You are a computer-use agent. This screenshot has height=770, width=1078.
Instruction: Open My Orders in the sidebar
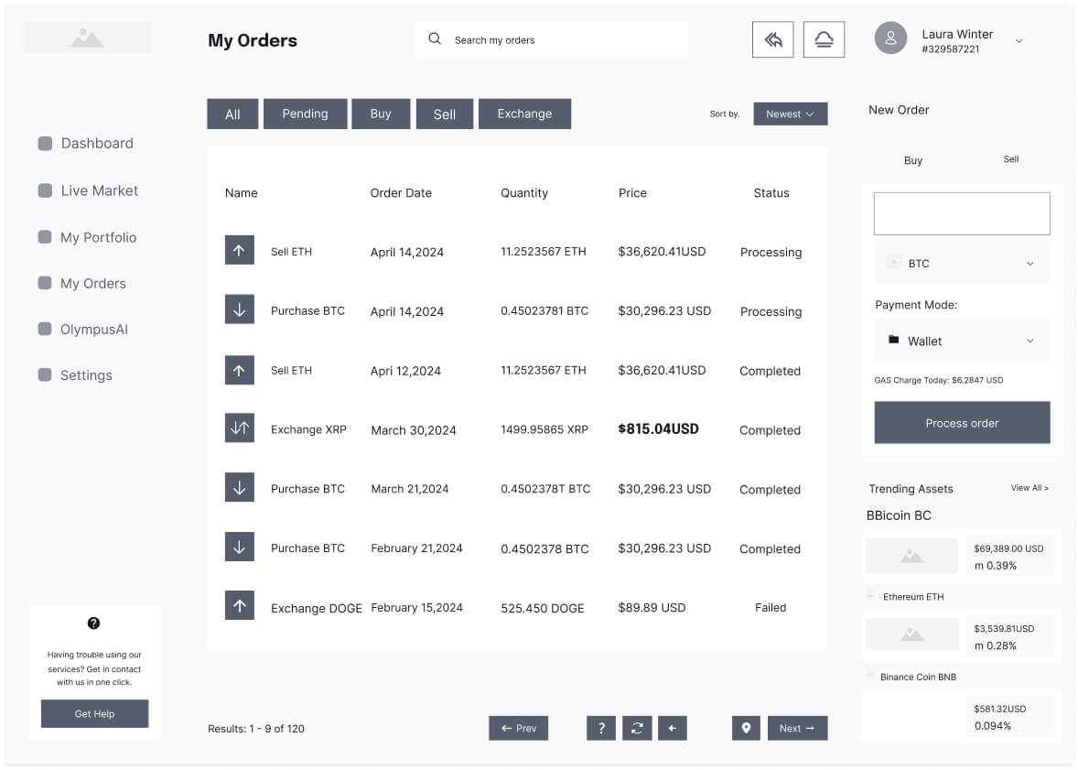pos(92,284)
